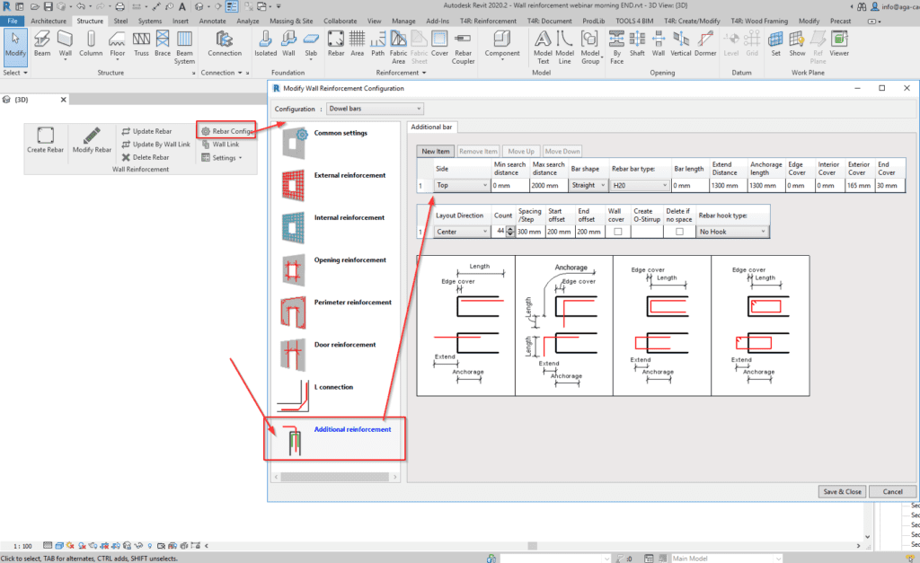Click Modify Rebar tool
The height and width of the screenshot is (563, 920).
(x=92, y=139)
